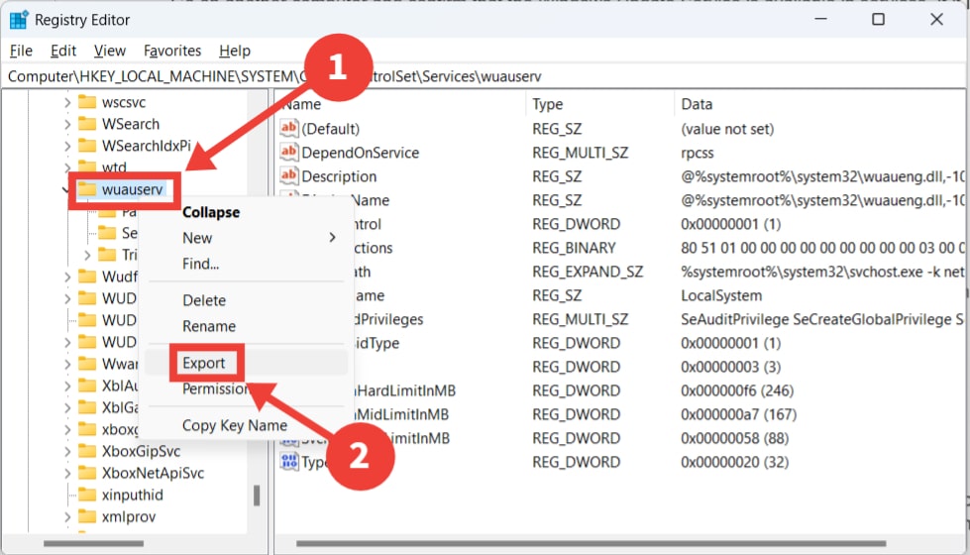Select the XboxNetApiSvc key
Viewport: 970px width, 555px height.
[153, 474]
